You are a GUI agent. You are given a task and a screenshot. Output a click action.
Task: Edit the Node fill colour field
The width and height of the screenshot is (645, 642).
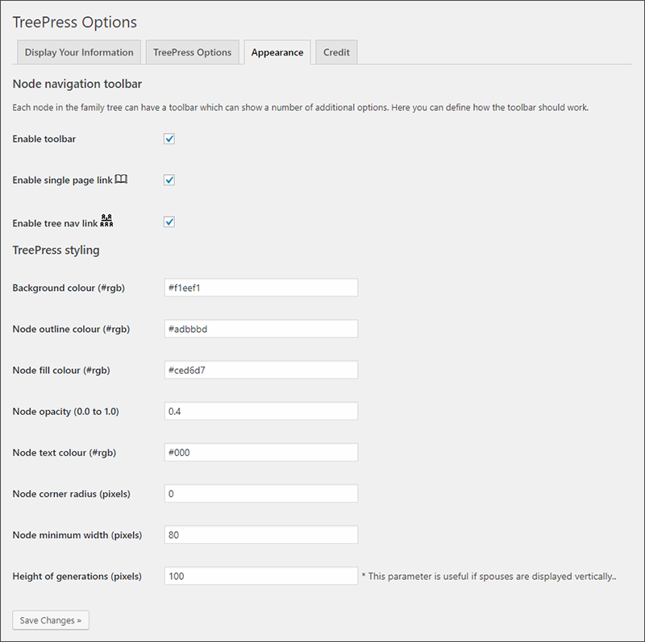(261, 370)
